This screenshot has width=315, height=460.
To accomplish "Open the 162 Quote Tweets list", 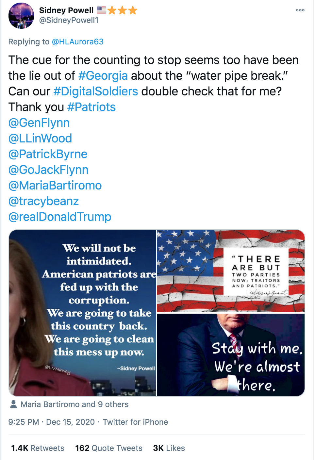I will click(x=109, y=448).
